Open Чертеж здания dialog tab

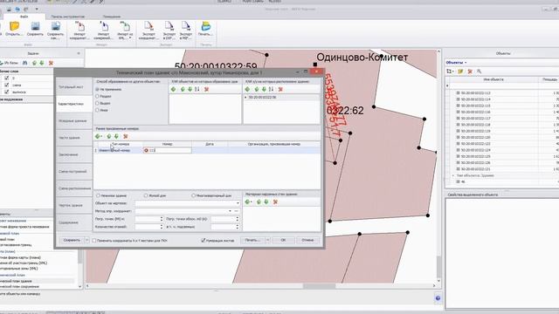(74, 206)
